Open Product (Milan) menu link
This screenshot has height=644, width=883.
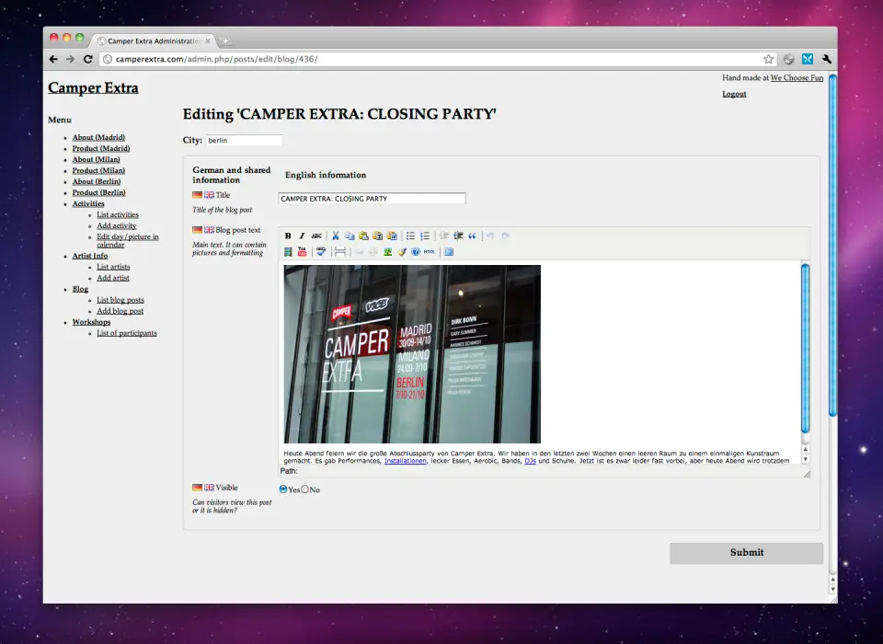pyautogui.click(x=98, y=170)
